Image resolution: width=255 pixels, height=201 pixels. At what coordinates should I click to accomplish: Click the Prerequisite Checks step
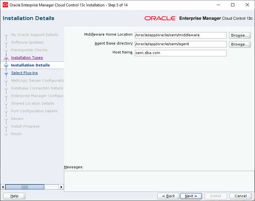click(29, 50)
